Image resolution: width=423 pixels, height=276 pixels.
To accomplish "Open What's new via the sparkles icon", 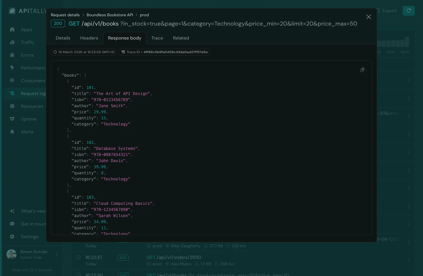I will click(x=12, y=211).
